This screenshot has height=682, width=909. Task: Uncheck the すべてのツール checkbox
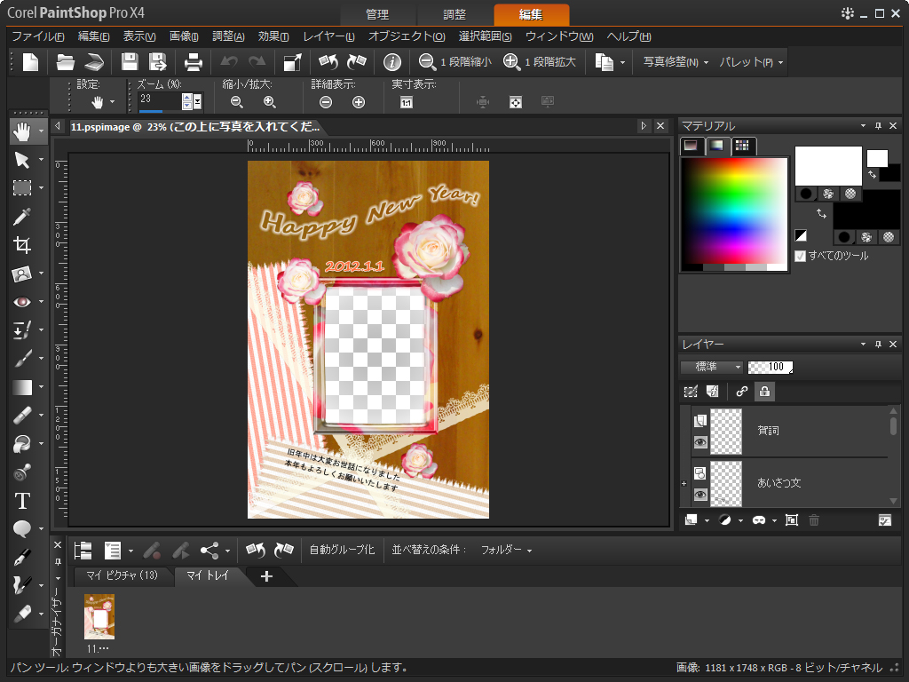click(x=798, y=255)
